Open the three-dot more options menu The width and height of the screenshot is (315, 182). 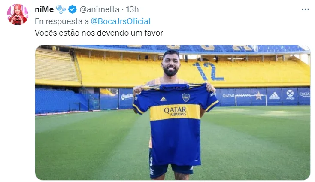[x=305, y=9]
